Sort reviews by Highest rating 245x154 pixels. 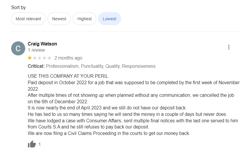tap(85, 19)
